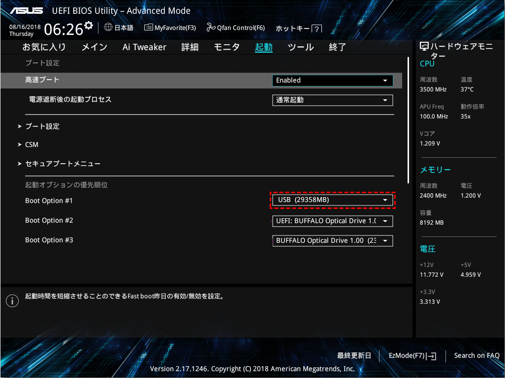505x378 pixels.
Task: Click the globe language icon
Action: tap(108, 28)
